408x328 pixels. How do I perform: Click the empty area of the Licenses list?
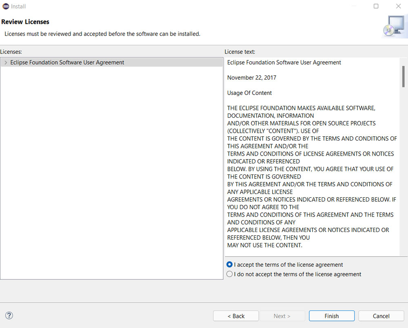[x=111, y=172]
